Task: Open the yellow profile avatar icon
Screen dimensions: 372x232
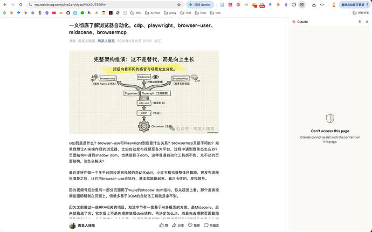Action: coord(334,4)
